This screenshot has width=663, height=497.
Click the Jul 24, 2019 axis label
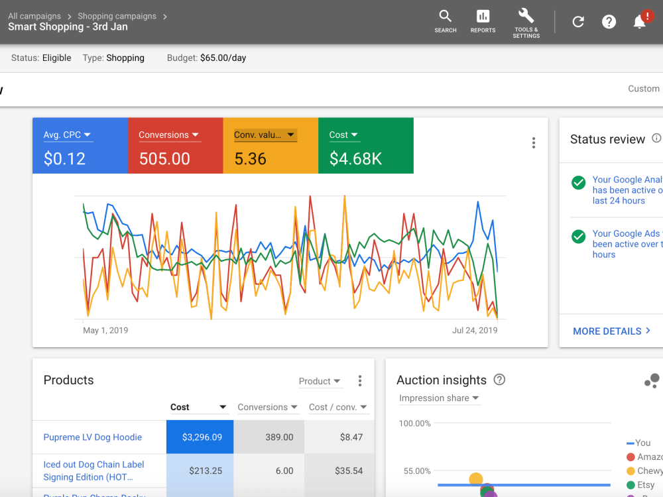click(475, 331)
